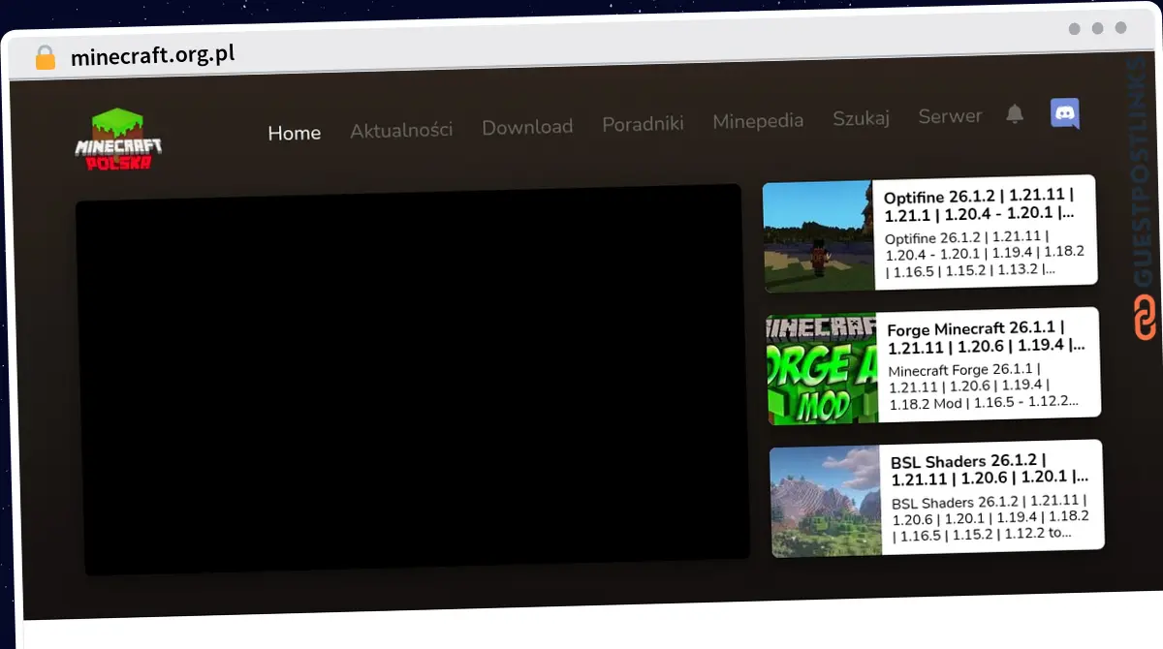Click the padlock icon beside minecraft.org.pl
1163x649 pixels.
coord(46,57)
